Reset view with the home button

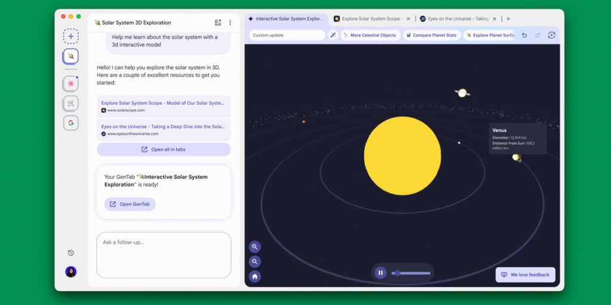pyautogui.click(x=255, y=276)
